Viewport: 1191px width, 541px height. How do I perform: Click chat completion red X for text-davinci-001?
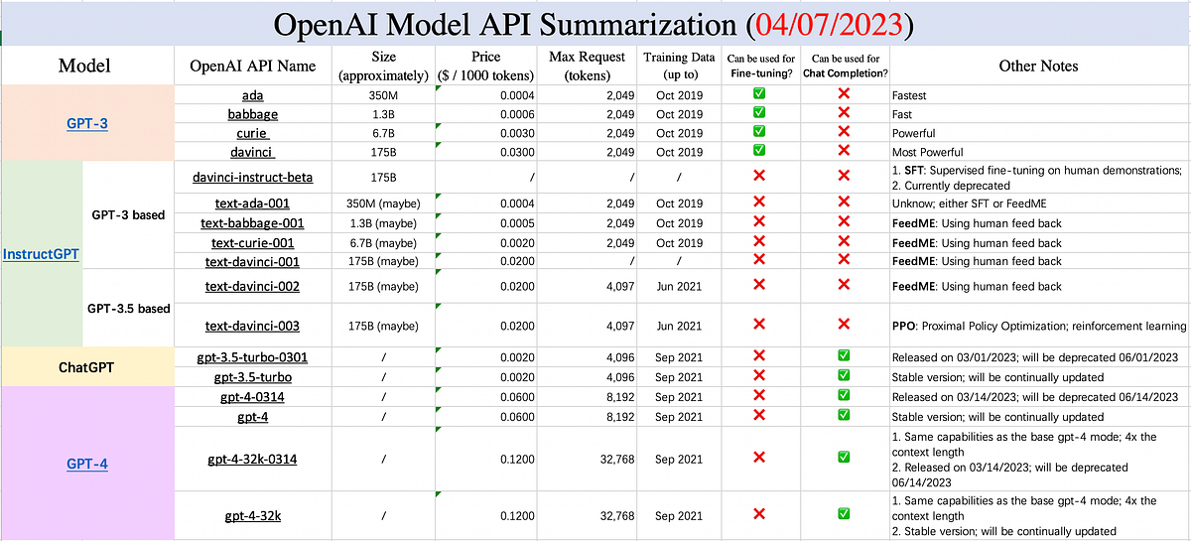click(844, 261)
